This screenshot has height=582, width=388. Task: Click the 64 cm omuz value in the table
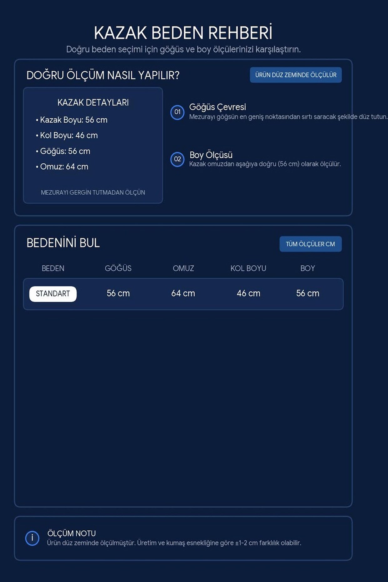[183, 293]
